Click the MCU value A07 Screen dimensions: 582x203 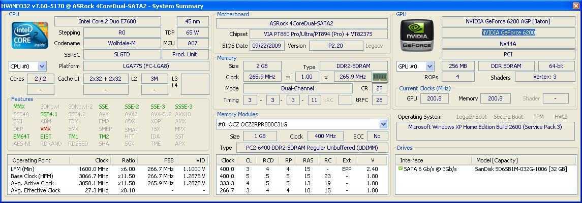[x=193, y=43]
